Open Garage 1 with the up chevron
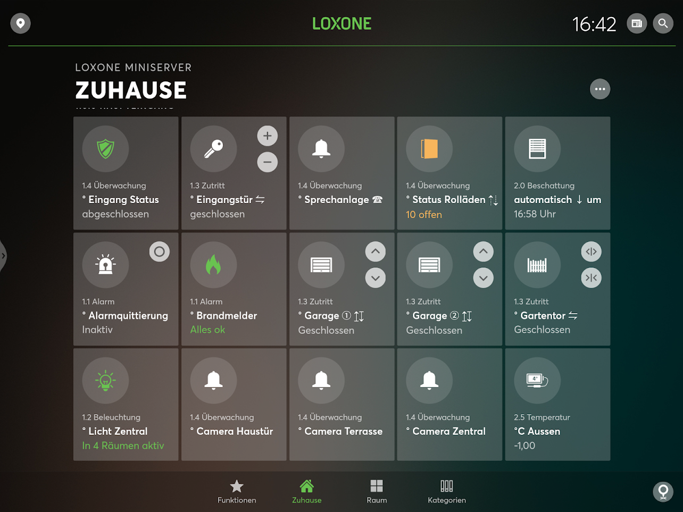Viewport: 683px width, 512px height. pos(376,251)
